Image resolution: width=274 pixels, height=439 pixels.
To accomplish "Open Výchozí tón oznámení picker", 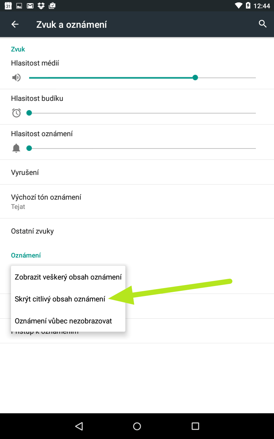I will [46, 201].
